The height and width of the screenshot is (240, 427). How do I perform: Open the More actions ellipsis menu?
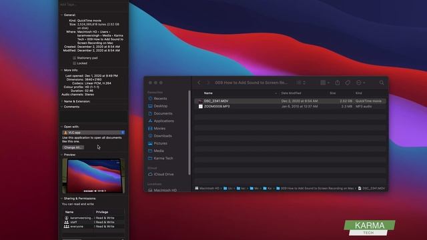click(360, 83)
